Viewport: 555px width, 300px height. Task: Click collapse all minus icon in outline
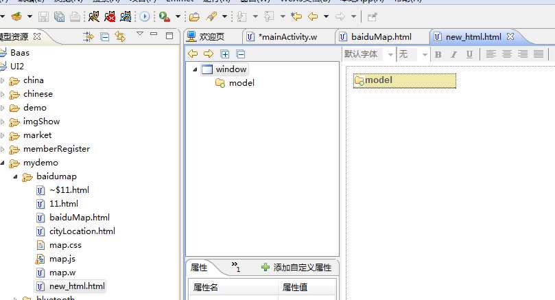[x=241, y=54]
